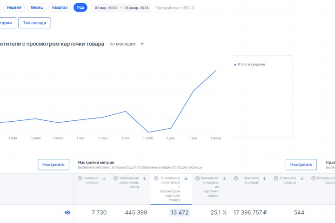
Task: Click the Тип склада filter button
Action: pyautogui.click(x=34, y=23)
